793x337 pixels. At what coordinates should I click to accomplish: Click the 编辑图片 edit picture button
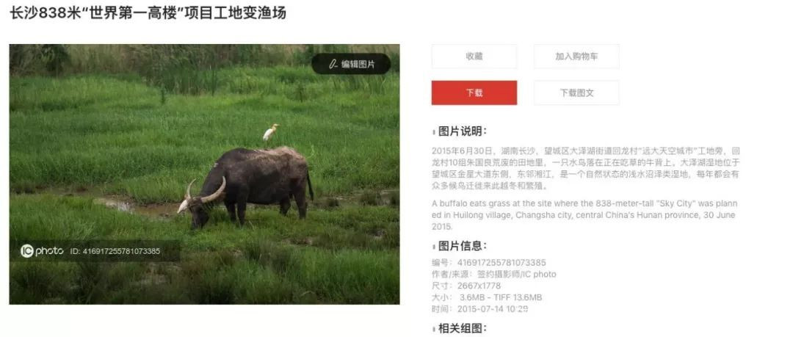tap(351, 65)
